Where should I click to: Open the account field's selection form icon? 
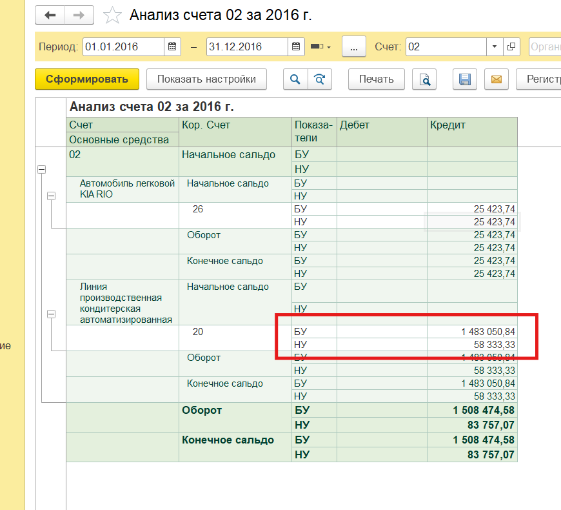click(x=511, y=46)
